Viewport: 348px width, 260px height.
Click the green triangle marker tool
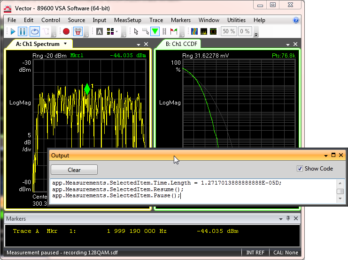tap(155, 31)
